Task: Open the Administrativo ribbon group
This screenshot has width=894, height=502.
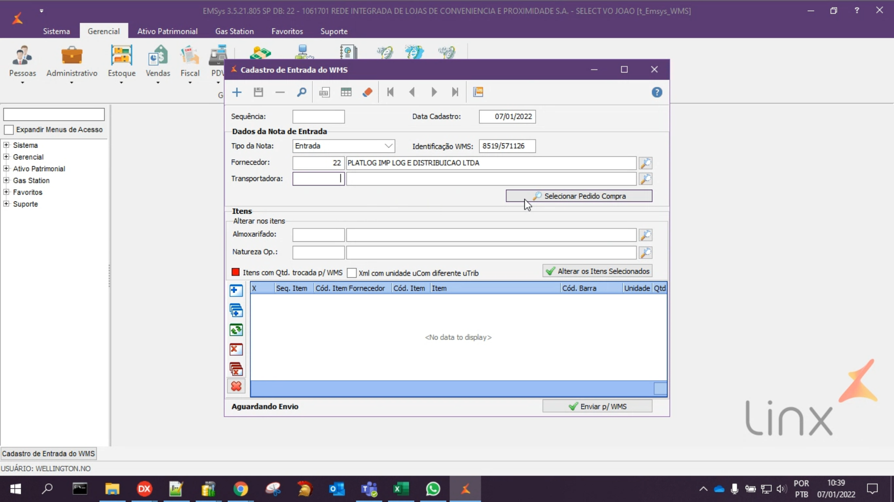Action: pyautogui.click(x=72, y=65)
